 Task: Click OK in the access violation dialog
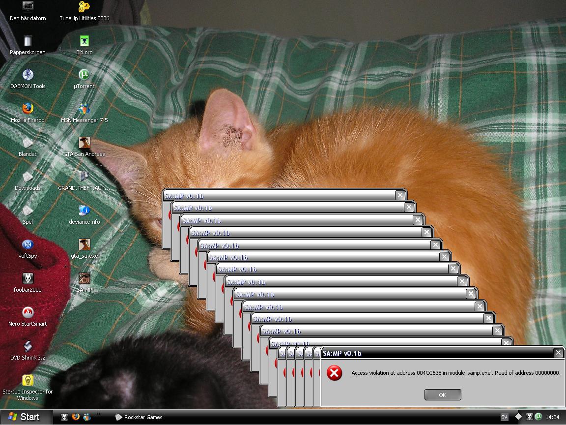(443, 395)
